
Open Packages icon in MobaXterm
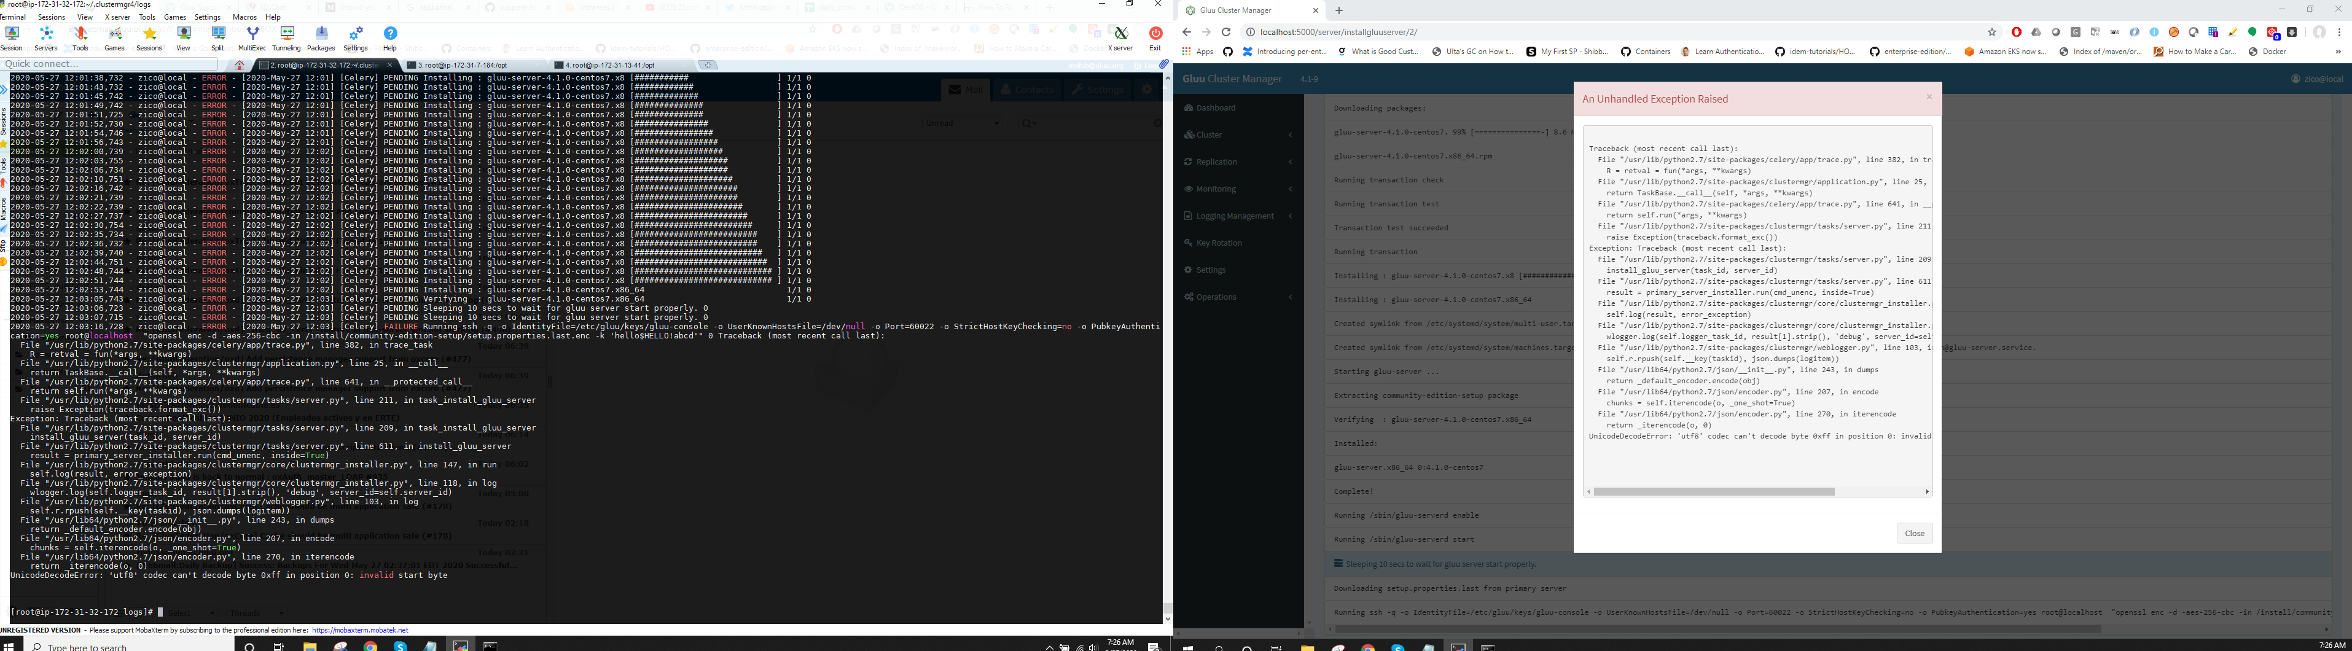pyautogui.click(x=321, y=38)
